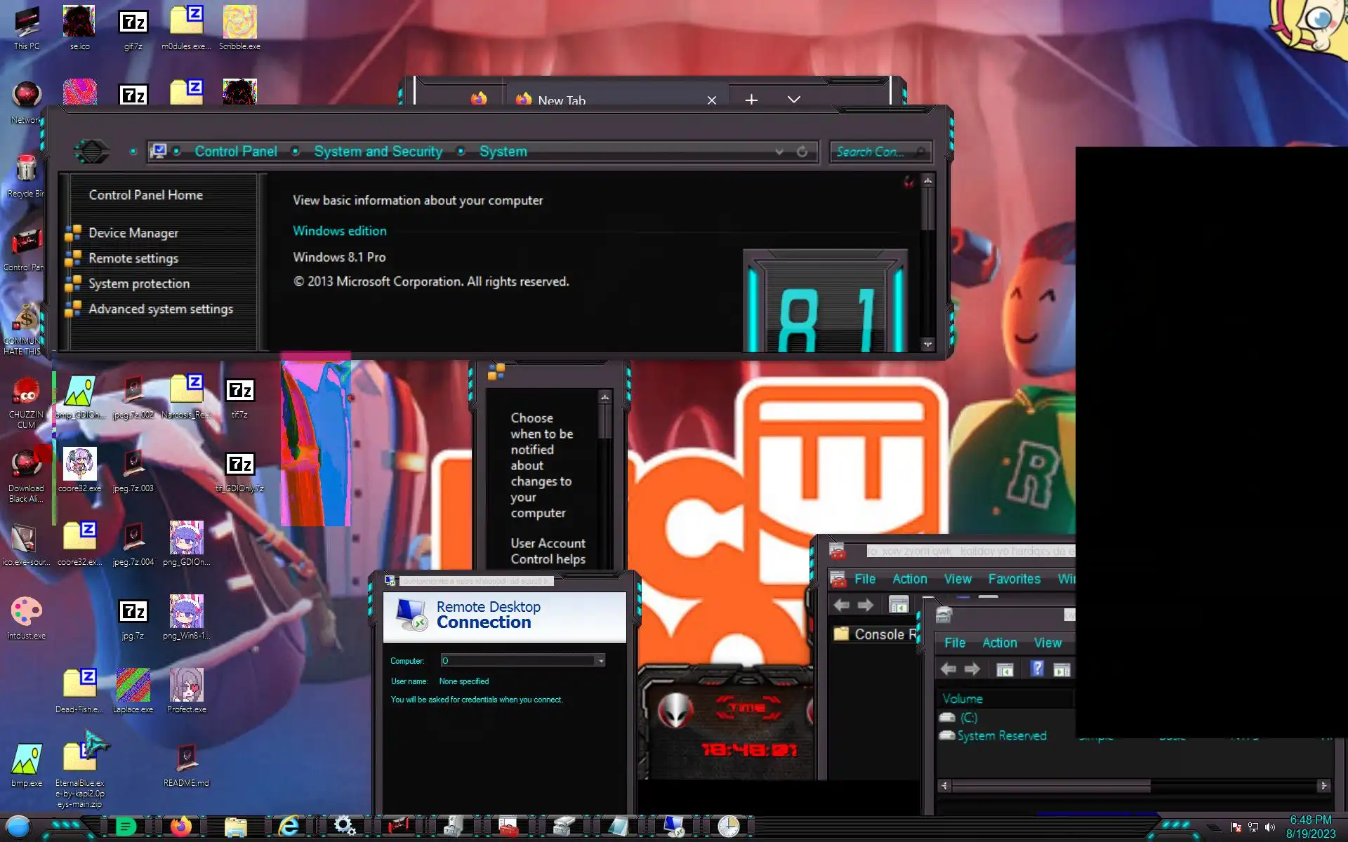Open Favorites menu in the console window
This screenshot has width=1348, height=842.
click(1014, 579)
